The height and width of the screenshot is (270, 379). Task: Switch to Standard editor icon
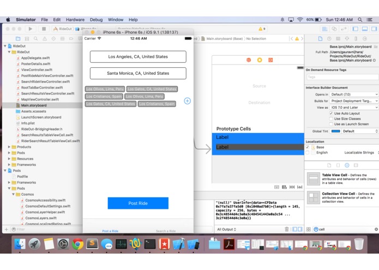point(324,29)
